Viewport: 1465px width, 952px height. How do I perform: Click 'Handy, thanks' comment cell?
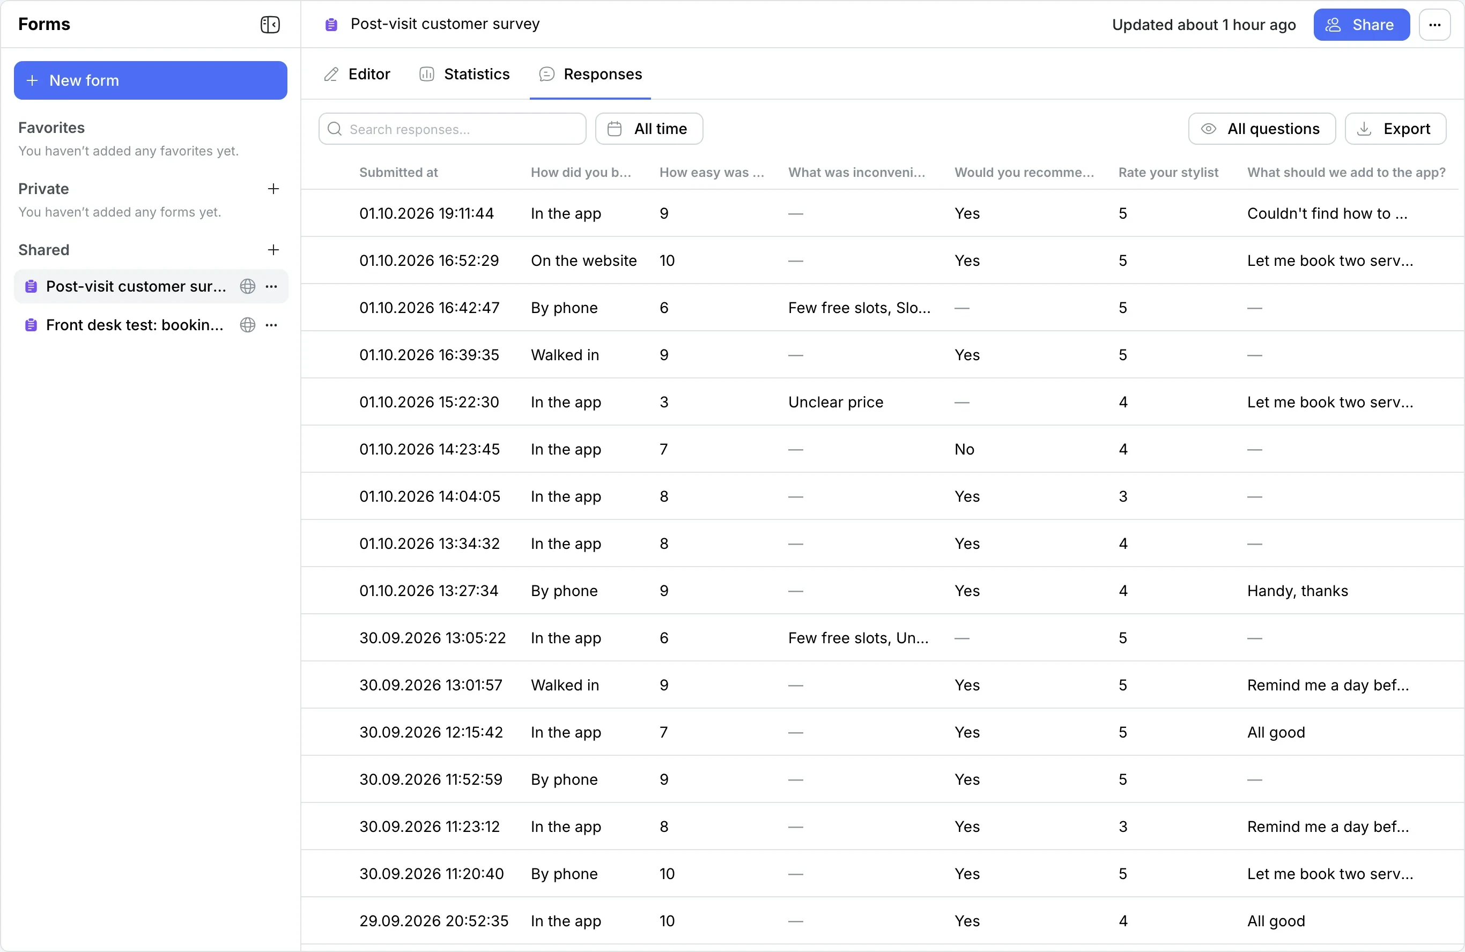1297,591
